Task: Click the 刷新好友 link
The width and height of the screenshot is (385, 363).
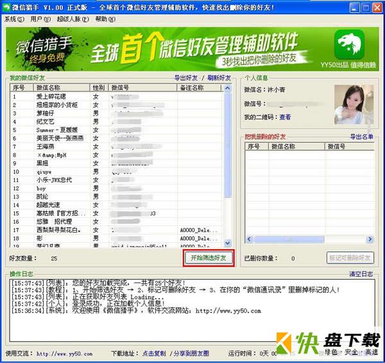Action: [x=219, y=78]
